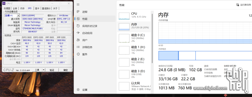Click the performance list vertical scrollbar
The width and height of the screenshot is (252, 97).
coord(152,39)
